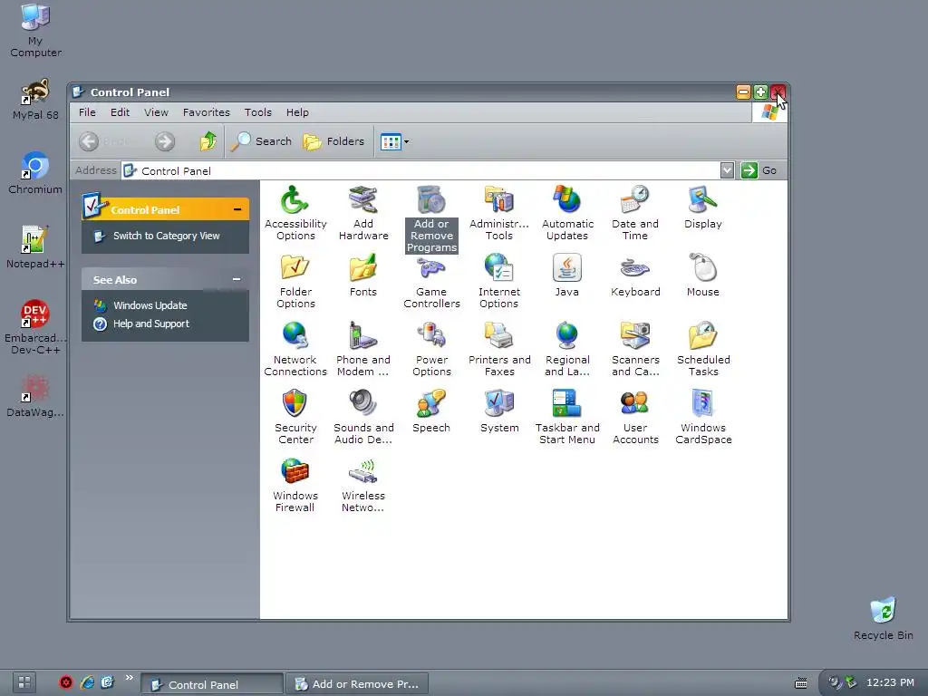Click the Go button
The width and height of the screenshot is (928, 696).
[759, 170]
